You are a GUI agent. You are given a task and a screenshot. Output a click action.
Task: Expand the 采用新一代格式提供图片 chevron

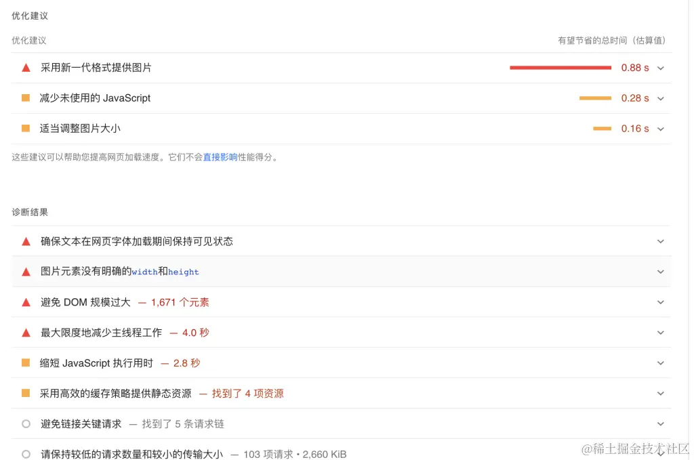(661, 68)
